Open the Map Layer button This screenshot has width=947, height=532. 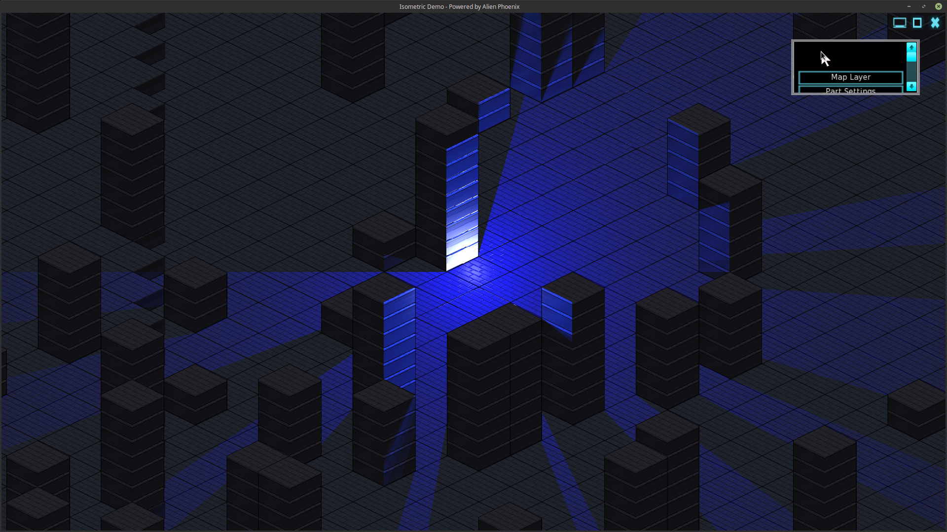point(850,77)
